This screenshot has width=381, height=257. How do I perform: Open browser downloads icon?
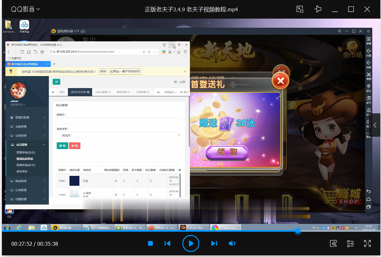pos(179,52)
